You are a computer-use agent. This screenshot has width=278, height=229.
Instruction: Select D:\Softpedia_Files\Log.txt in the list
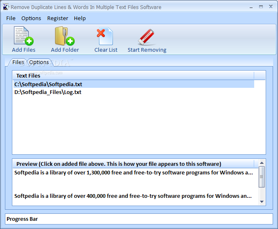134,92
